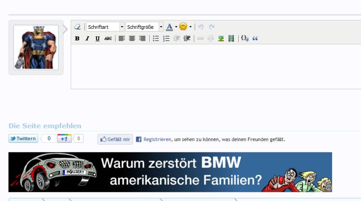
Task: Apply strikethrough with the ABC icon
Action: [x=108, y=39]
